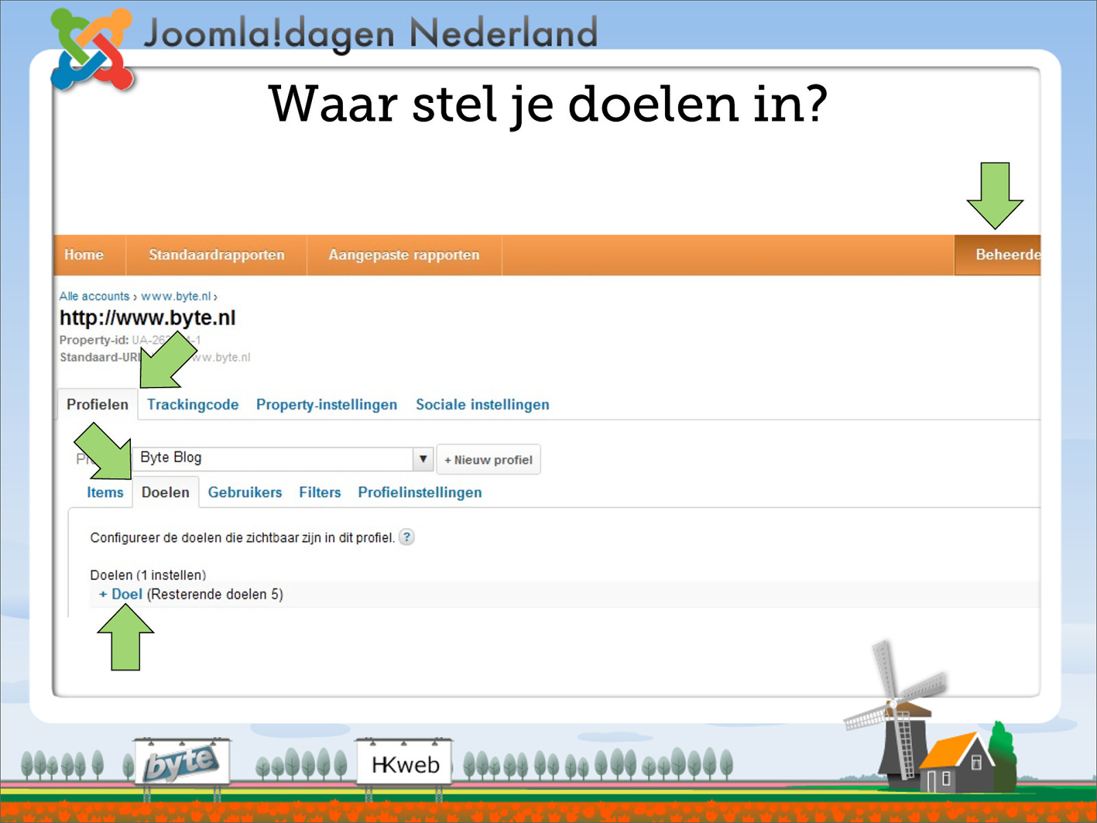
Task: Switch to the Trackingcode tab
Action: click(193, 405)
